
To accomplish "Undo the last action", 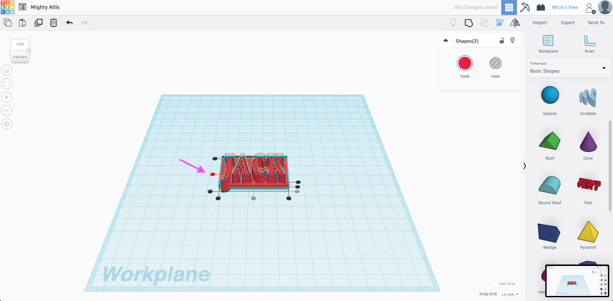I will (69, 23).
